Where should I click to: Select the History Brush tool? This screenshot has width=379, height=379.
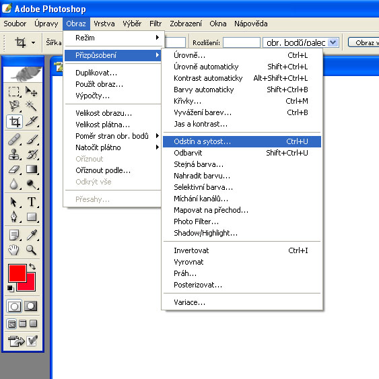pyautogui.click(x=32, y=154)
